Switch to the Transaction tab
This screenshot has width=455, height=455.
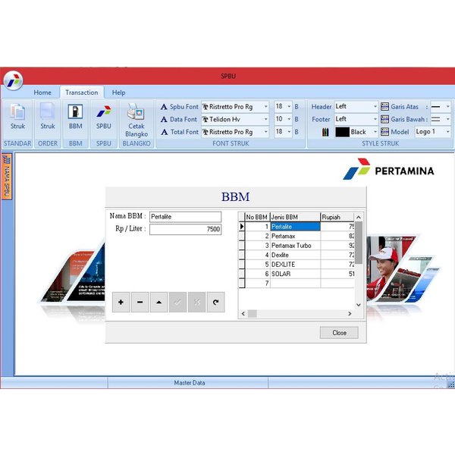coord(82,93)
